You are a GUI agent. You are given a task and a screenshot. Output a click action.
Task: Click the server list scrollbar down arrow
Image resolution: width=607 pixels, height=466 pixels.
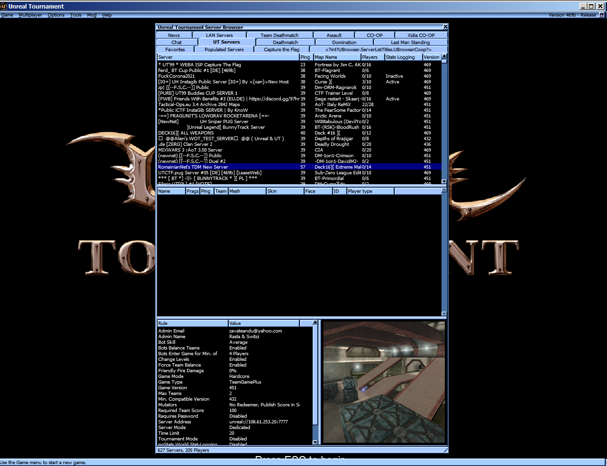(x=443, y=181)
